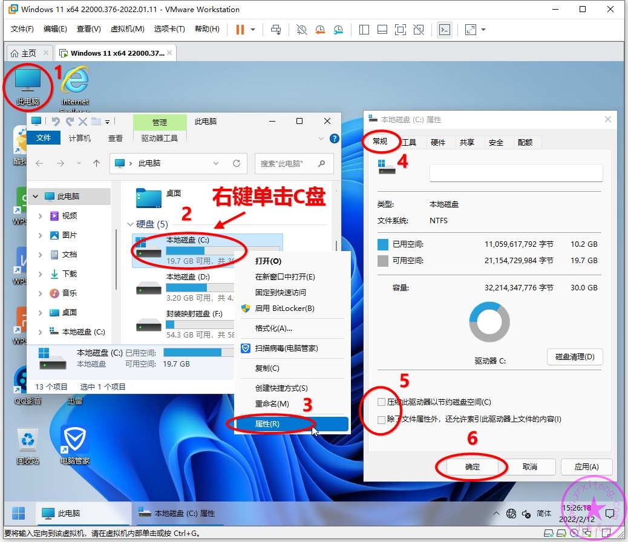
Task: Select the Internet Explorer desktop icon
Action: 75,89
